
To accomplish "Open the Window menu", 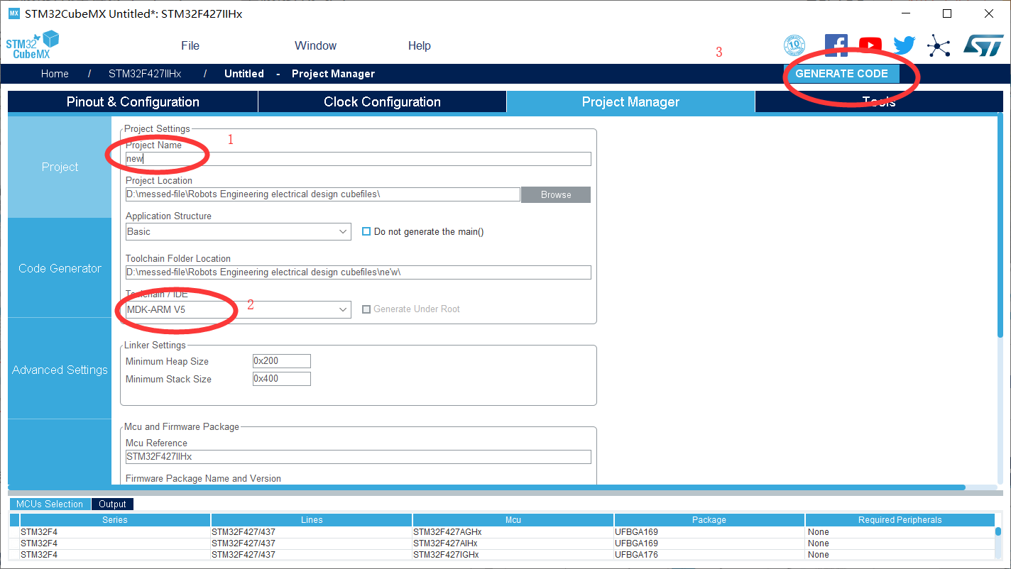I will click(x=315, y=45).
